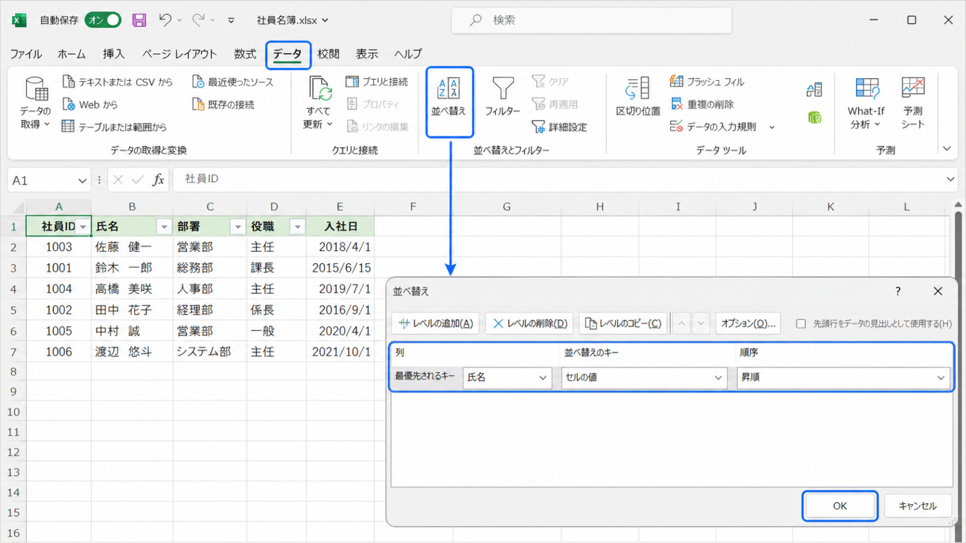Click the search magnifier box 検索
The image size is (966, 543).
[592, 20]
